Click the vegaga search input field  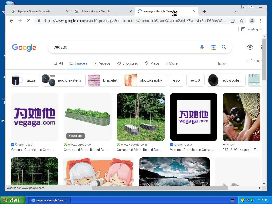pyautogui.click(x=125, y=47)
